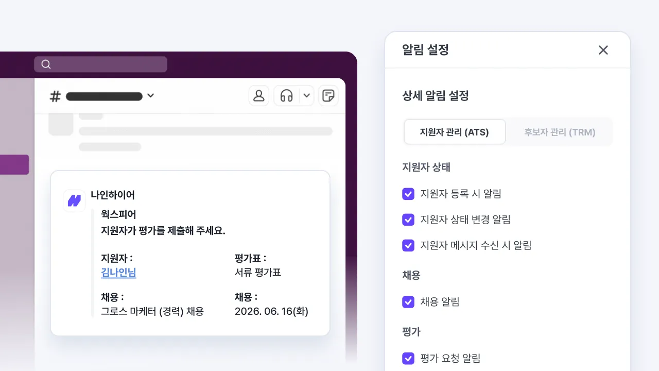Screen dimensions: 659x371
Task: Click the search magnifier icon in Slack
Action: tap(46, 64)
